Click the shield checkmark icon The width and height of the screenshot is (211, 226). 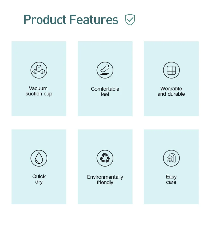pos(130,20)
